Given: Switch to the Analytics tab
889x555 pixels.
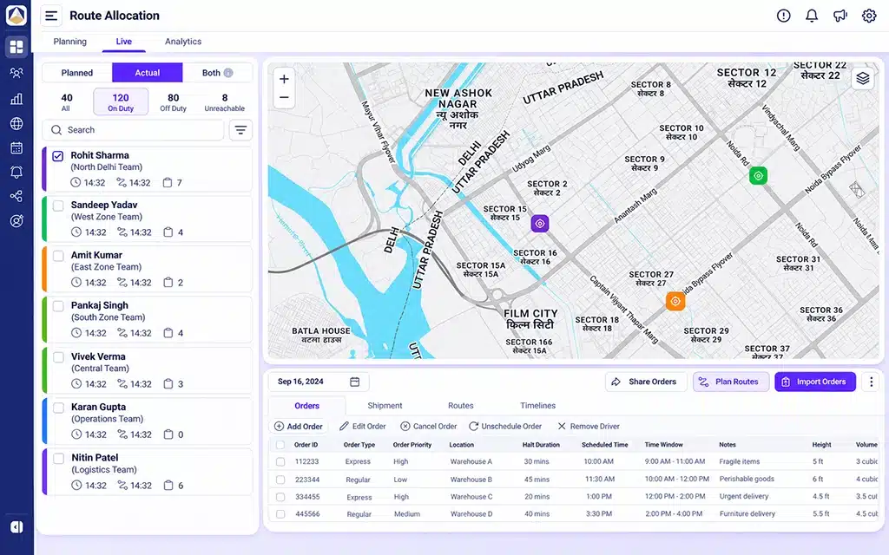Looking at the screenshot, I should click(183, 42).
